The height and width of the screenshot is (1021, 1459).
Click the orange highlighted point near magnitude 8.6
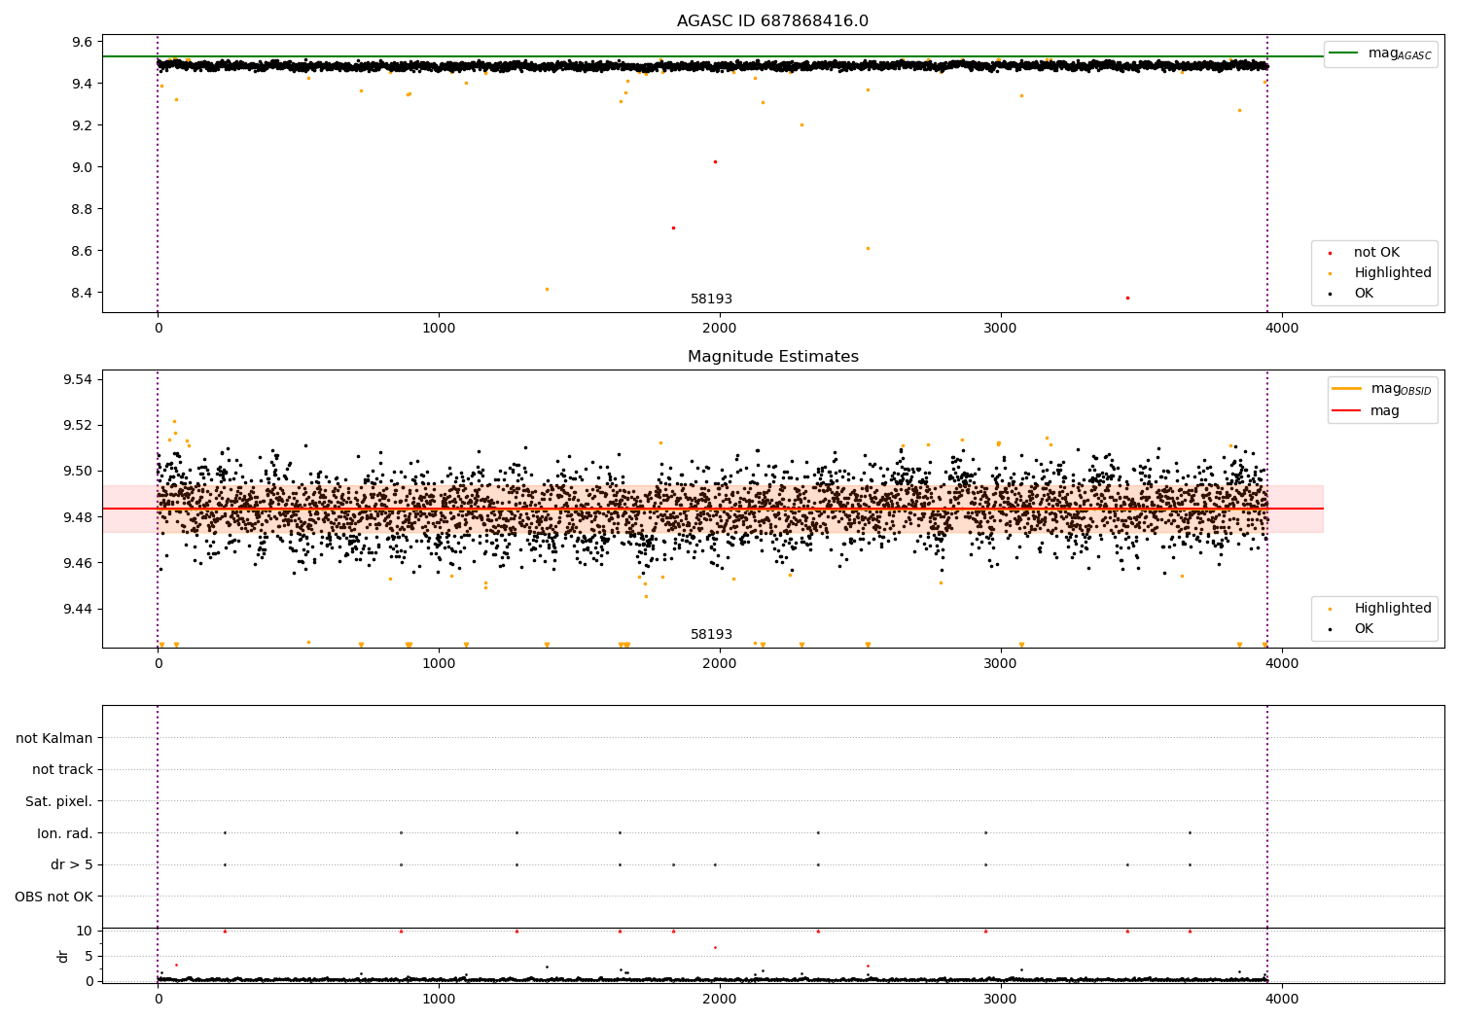(868, 248)
